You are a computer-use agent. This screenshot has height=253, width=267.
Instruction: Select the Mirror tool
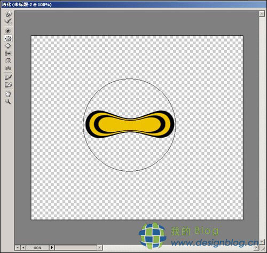[x=8, y=61]
